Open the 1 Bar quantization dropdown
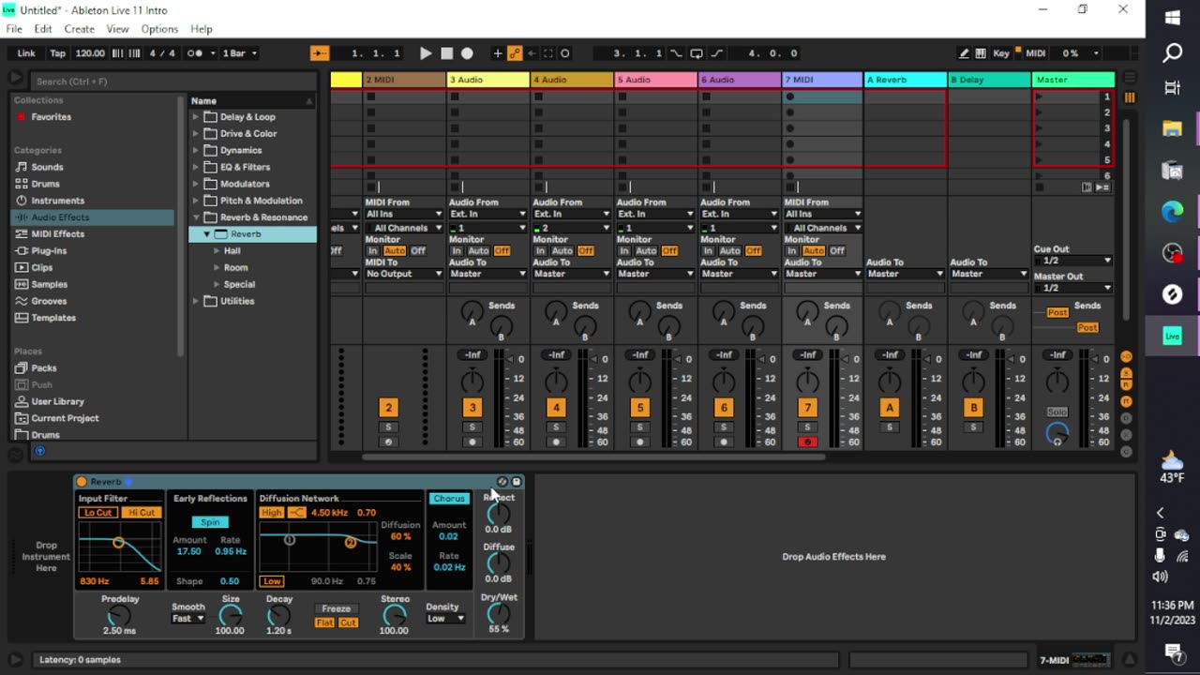Screen dimensions: 1200x675 pyautogui.click(x=239, y=53)
